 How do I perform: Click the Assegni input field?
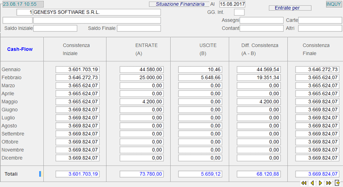261,21
